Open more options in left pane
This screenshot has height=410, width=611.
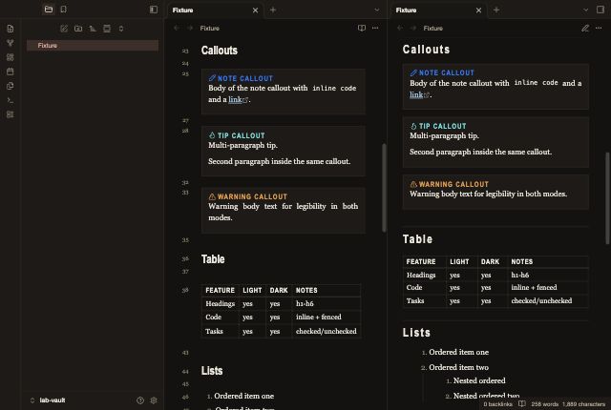tap(375, 28)
